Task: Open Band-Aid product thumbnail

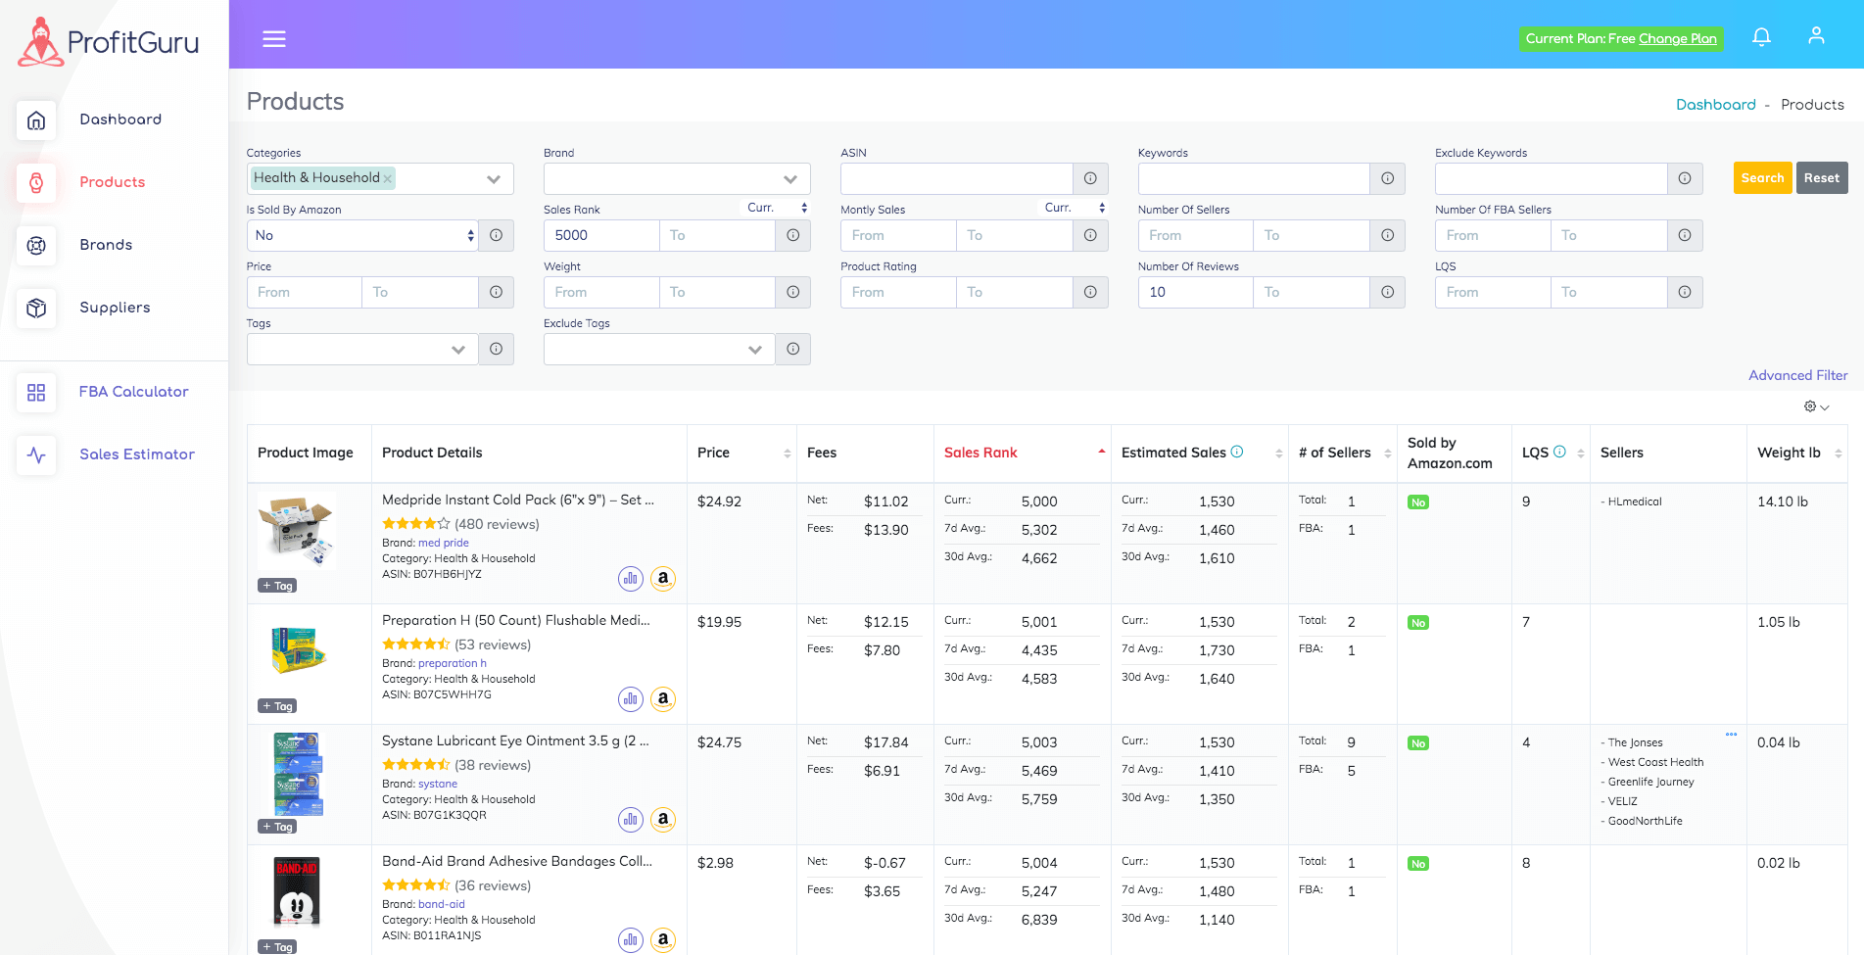Action: pos(297,893)
